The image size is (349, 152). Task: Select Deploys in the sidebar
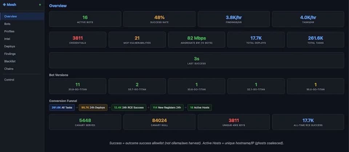9,46
